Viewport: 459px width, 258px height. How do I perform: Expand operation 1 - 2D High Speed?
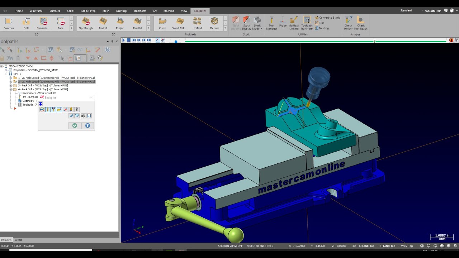pyautogui.click(x=11, y=78)
